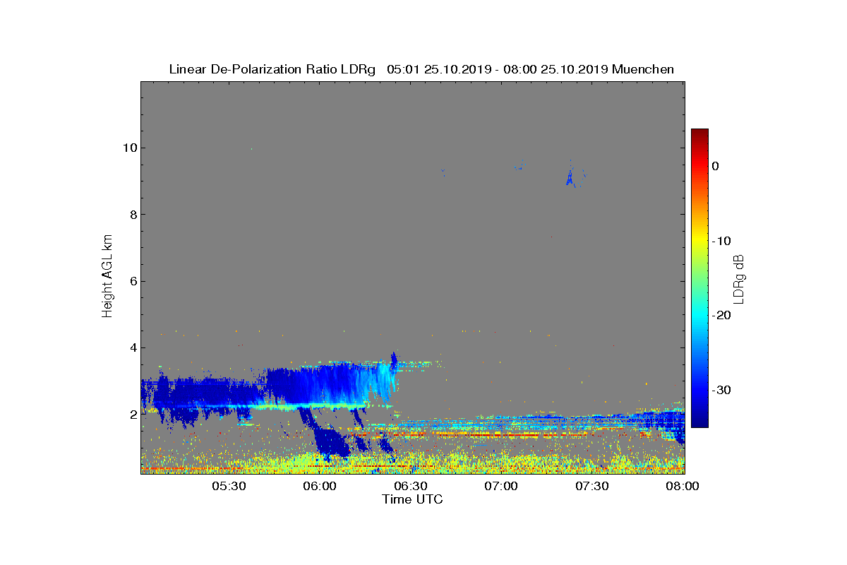The width and height of the screenshot is (847, 565).
Task: Click the 05:30 time tick label
Action: [229, 487]
